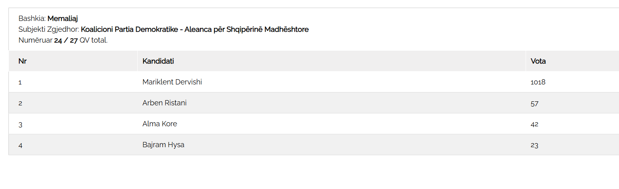This screenshot has width=619, height=189.
Task: Click the Subjekti Zgjedhor label
Action: click(49, 29)
